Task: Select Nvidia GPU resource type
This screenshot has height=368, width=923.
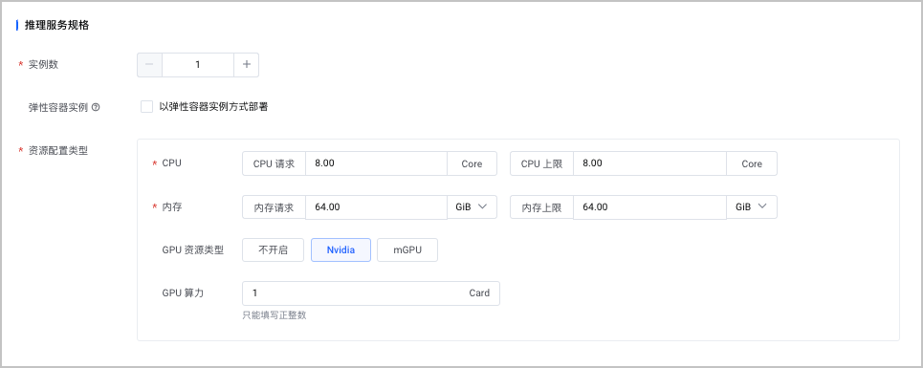Action: click(341, 249)
